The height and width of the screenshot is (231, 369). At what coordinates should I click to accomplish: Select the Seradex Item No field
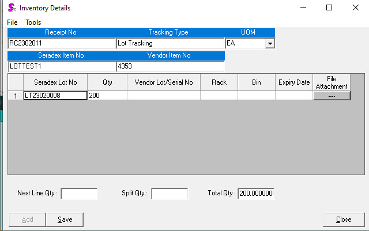tap(62, 66)
